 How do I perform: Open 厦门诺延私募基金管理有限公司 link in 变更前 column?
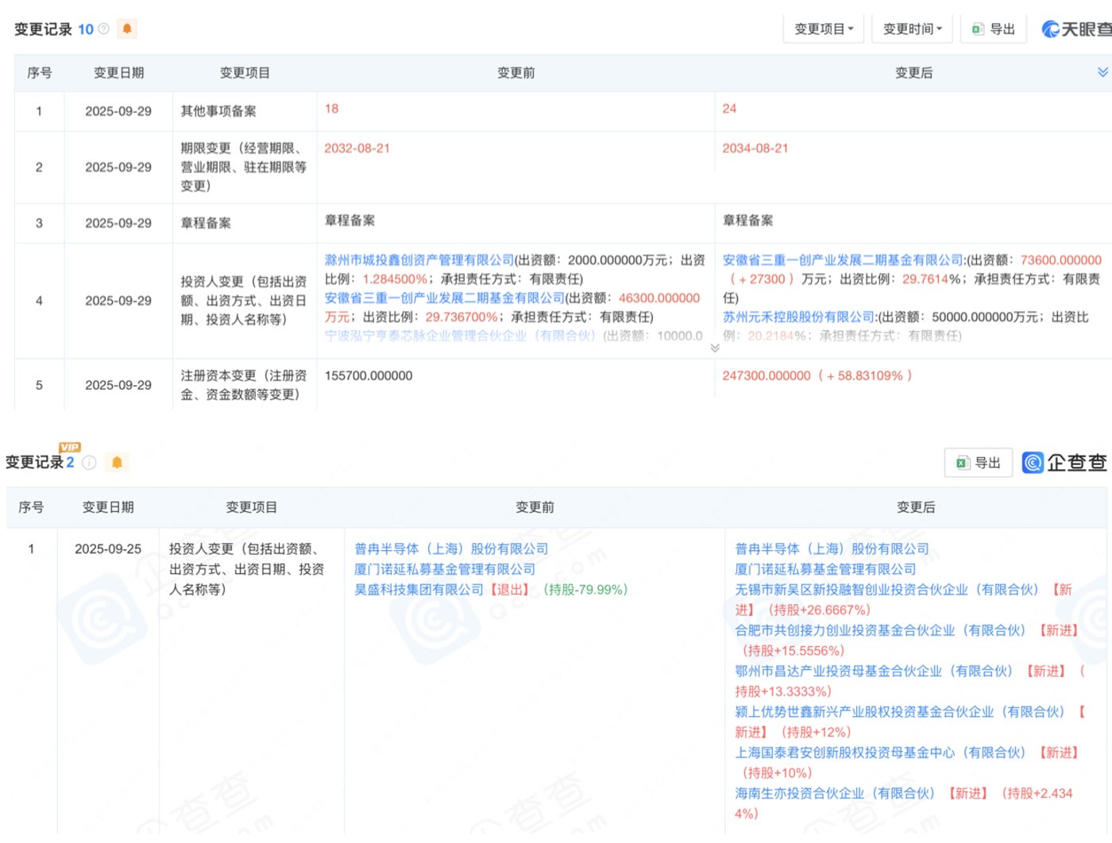pyautogui.click(x=445, y=569)
